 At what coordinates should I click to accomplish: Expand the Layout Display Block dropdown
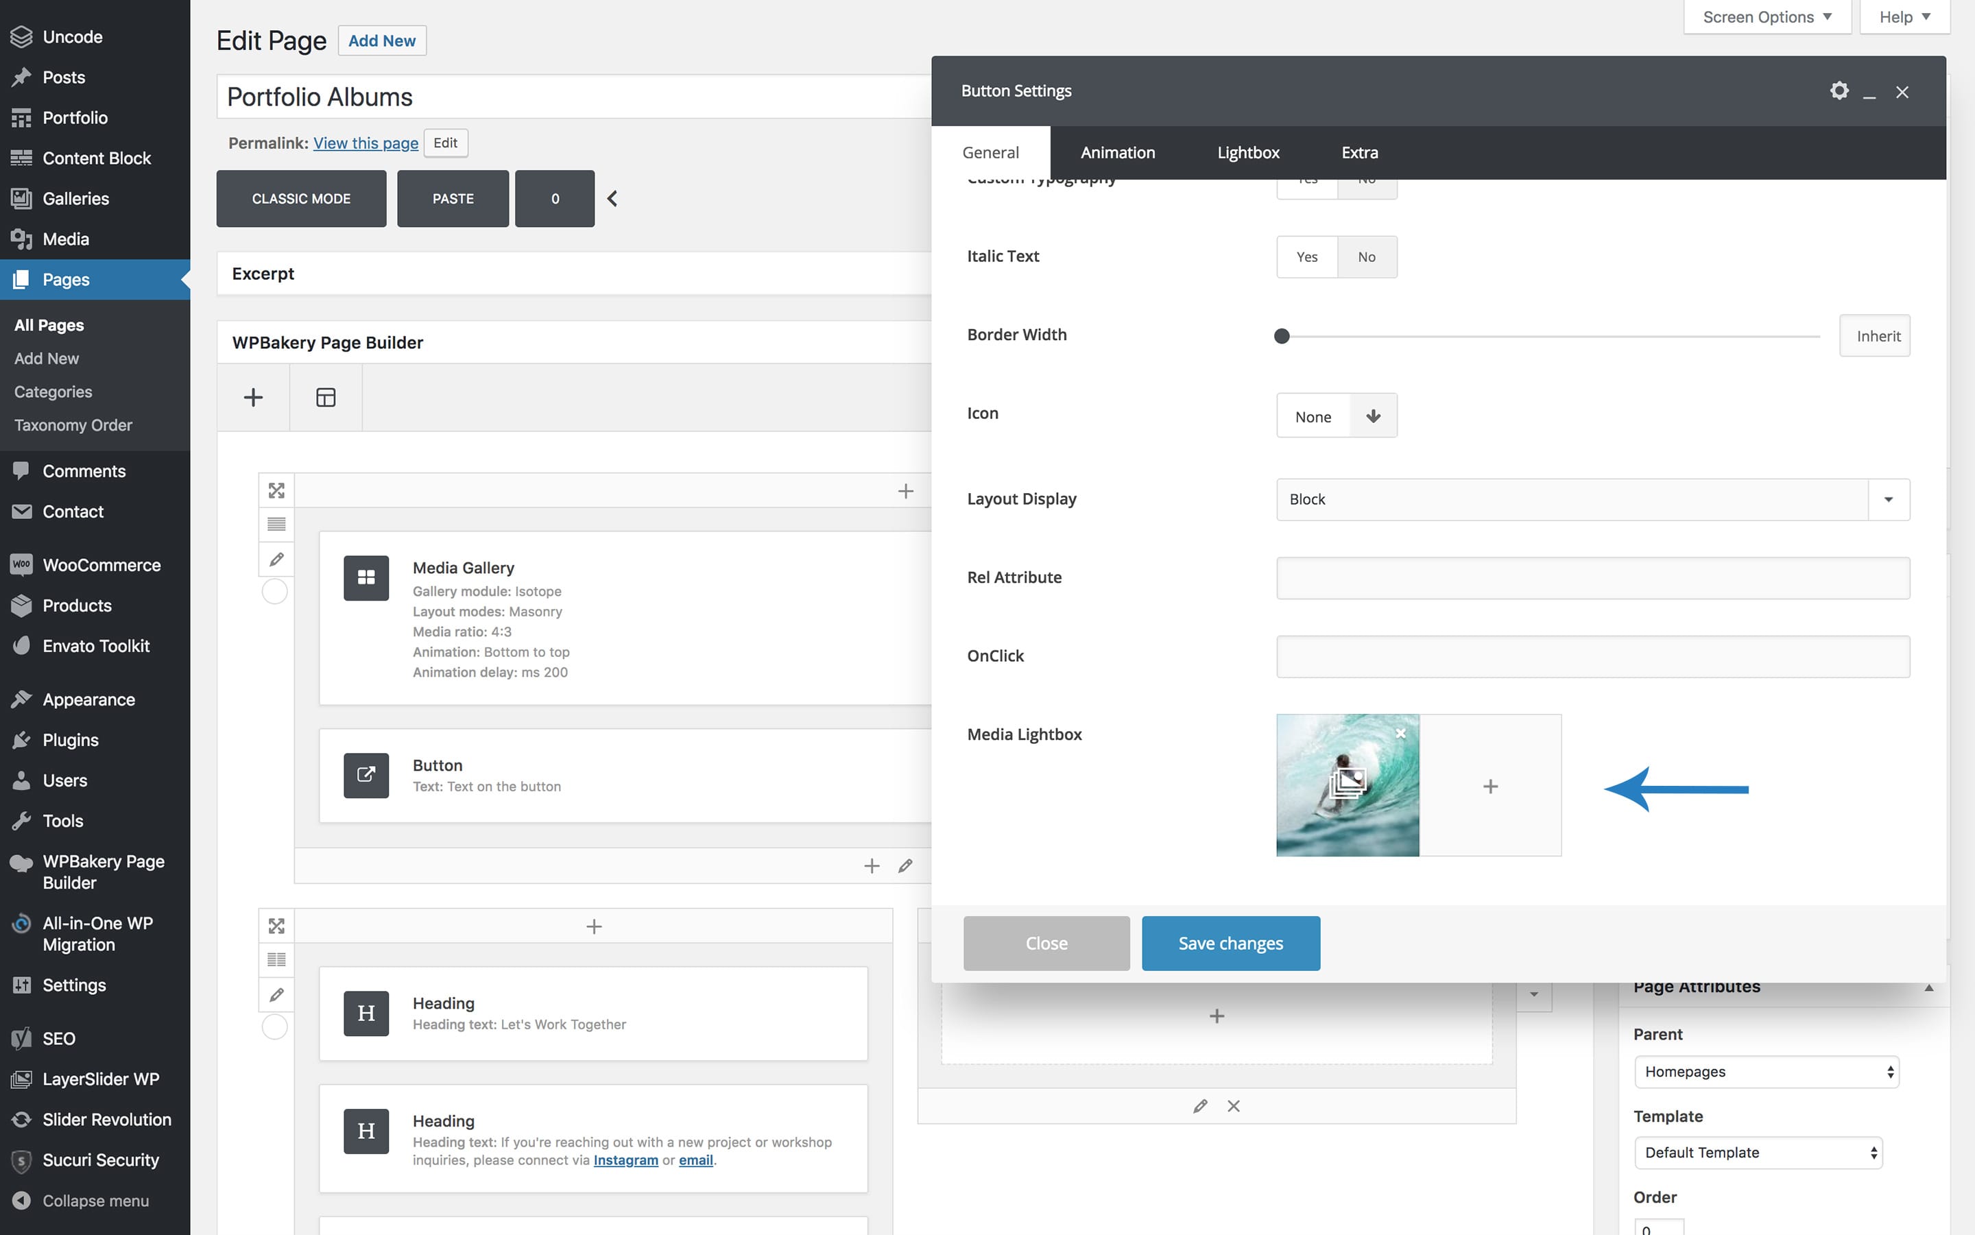pyautogui.click(x=1593, y=499)
